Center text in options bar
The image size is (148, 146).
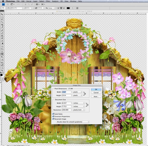[61, 8]
